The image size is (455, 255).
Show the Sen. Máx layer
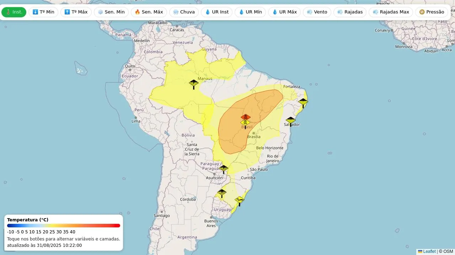[x=149, y=12]
